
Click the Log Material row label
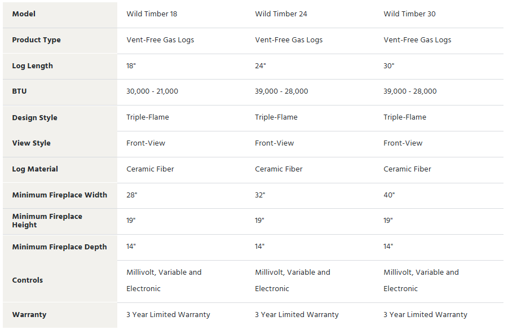(x=35, y=169)
